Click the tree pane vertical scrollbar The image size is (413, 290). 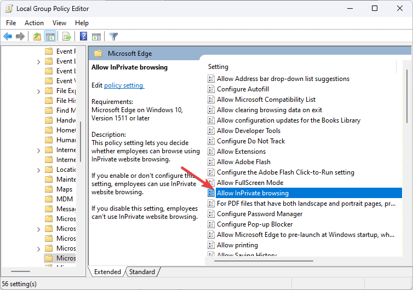81,141
